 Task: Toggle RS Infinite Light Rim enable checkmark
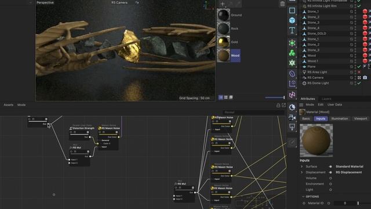point(359,6)
